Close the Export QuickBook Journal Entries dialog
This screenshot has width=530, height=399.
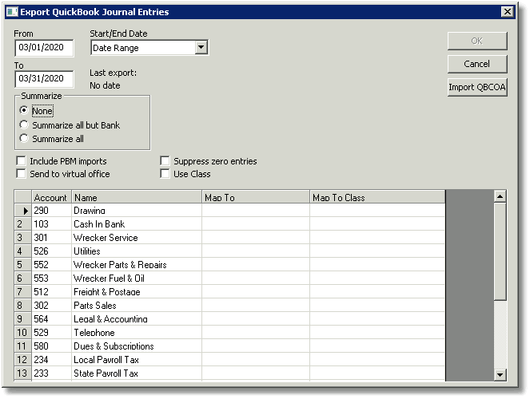click(x=507, y=12)
